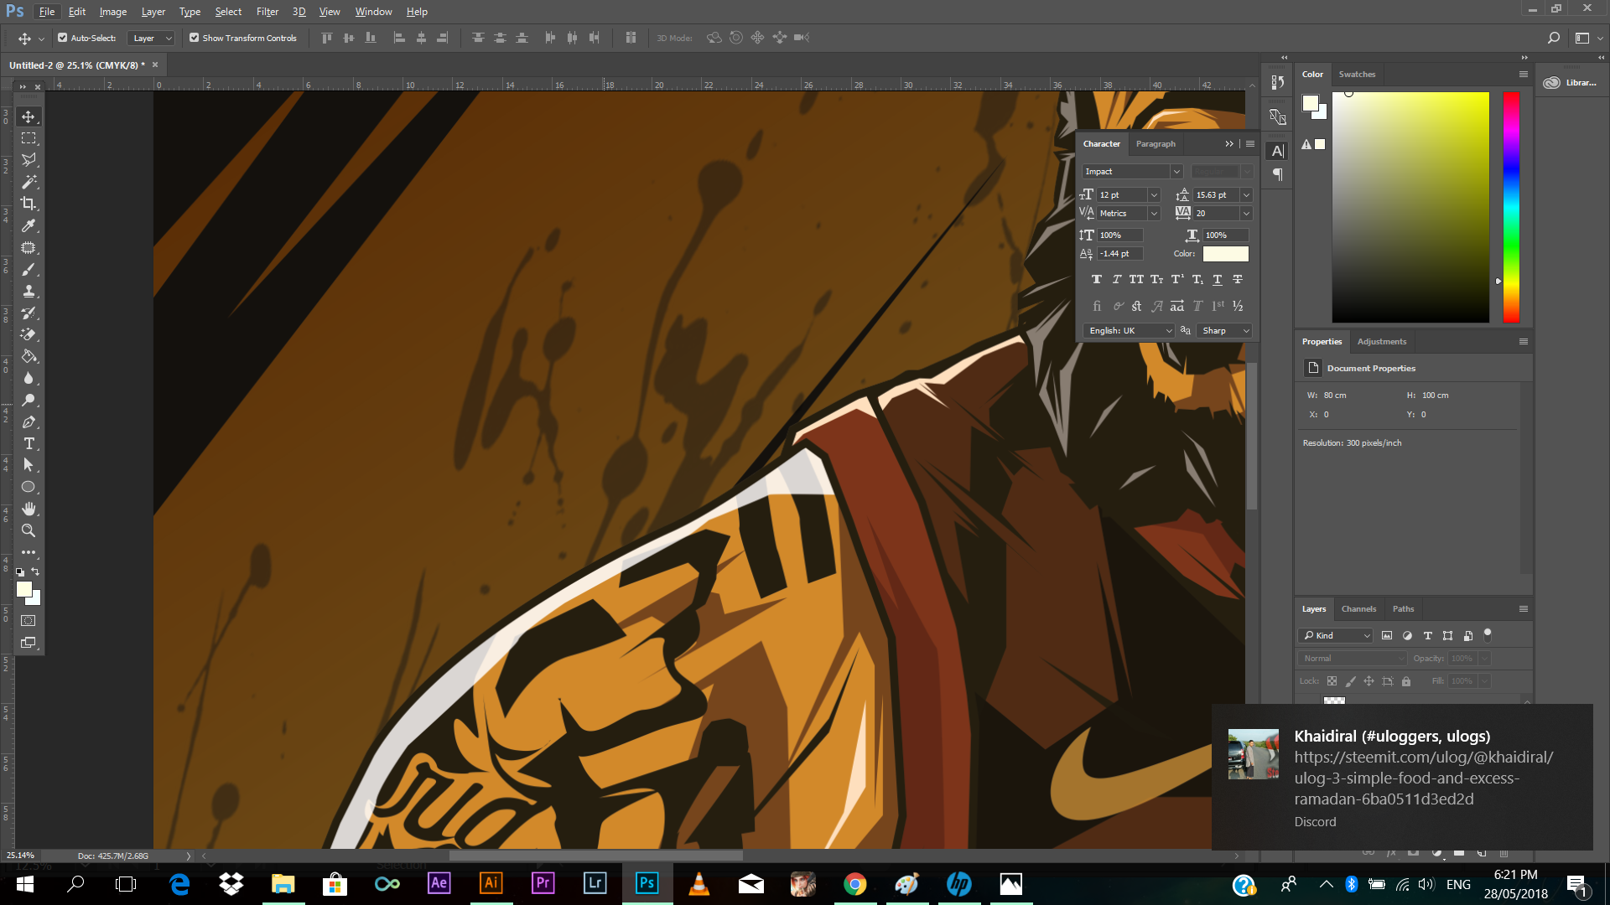Select the Move tool
This screenshot has height=905, width=1610.
(x=29, y=116)
